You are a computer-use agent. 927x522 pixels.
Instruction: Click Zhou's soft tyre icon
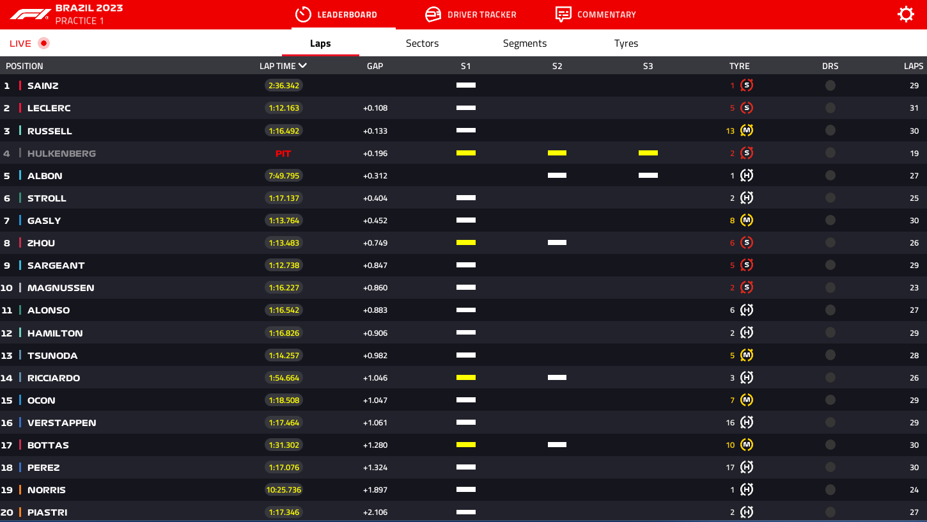pyautogui.click(x=746, y=242)
